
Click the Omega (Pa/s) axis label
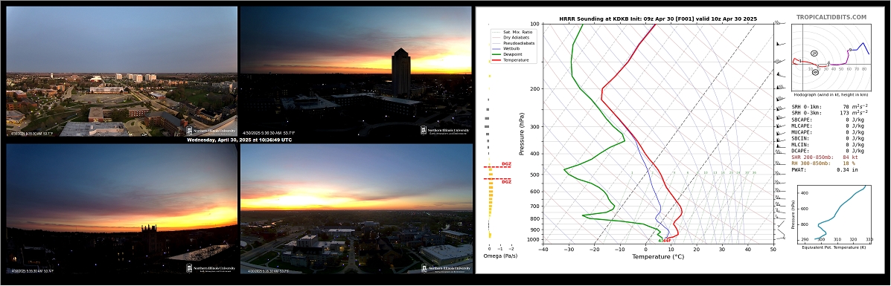point(498,256)
